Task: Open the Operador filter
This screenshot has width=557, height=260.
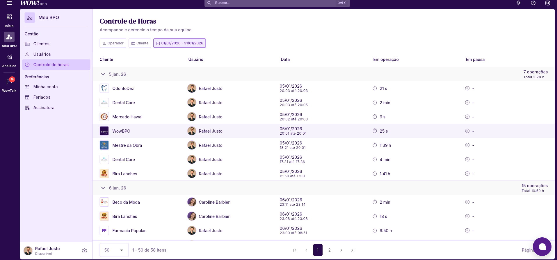Action: [x=113, y=43]
